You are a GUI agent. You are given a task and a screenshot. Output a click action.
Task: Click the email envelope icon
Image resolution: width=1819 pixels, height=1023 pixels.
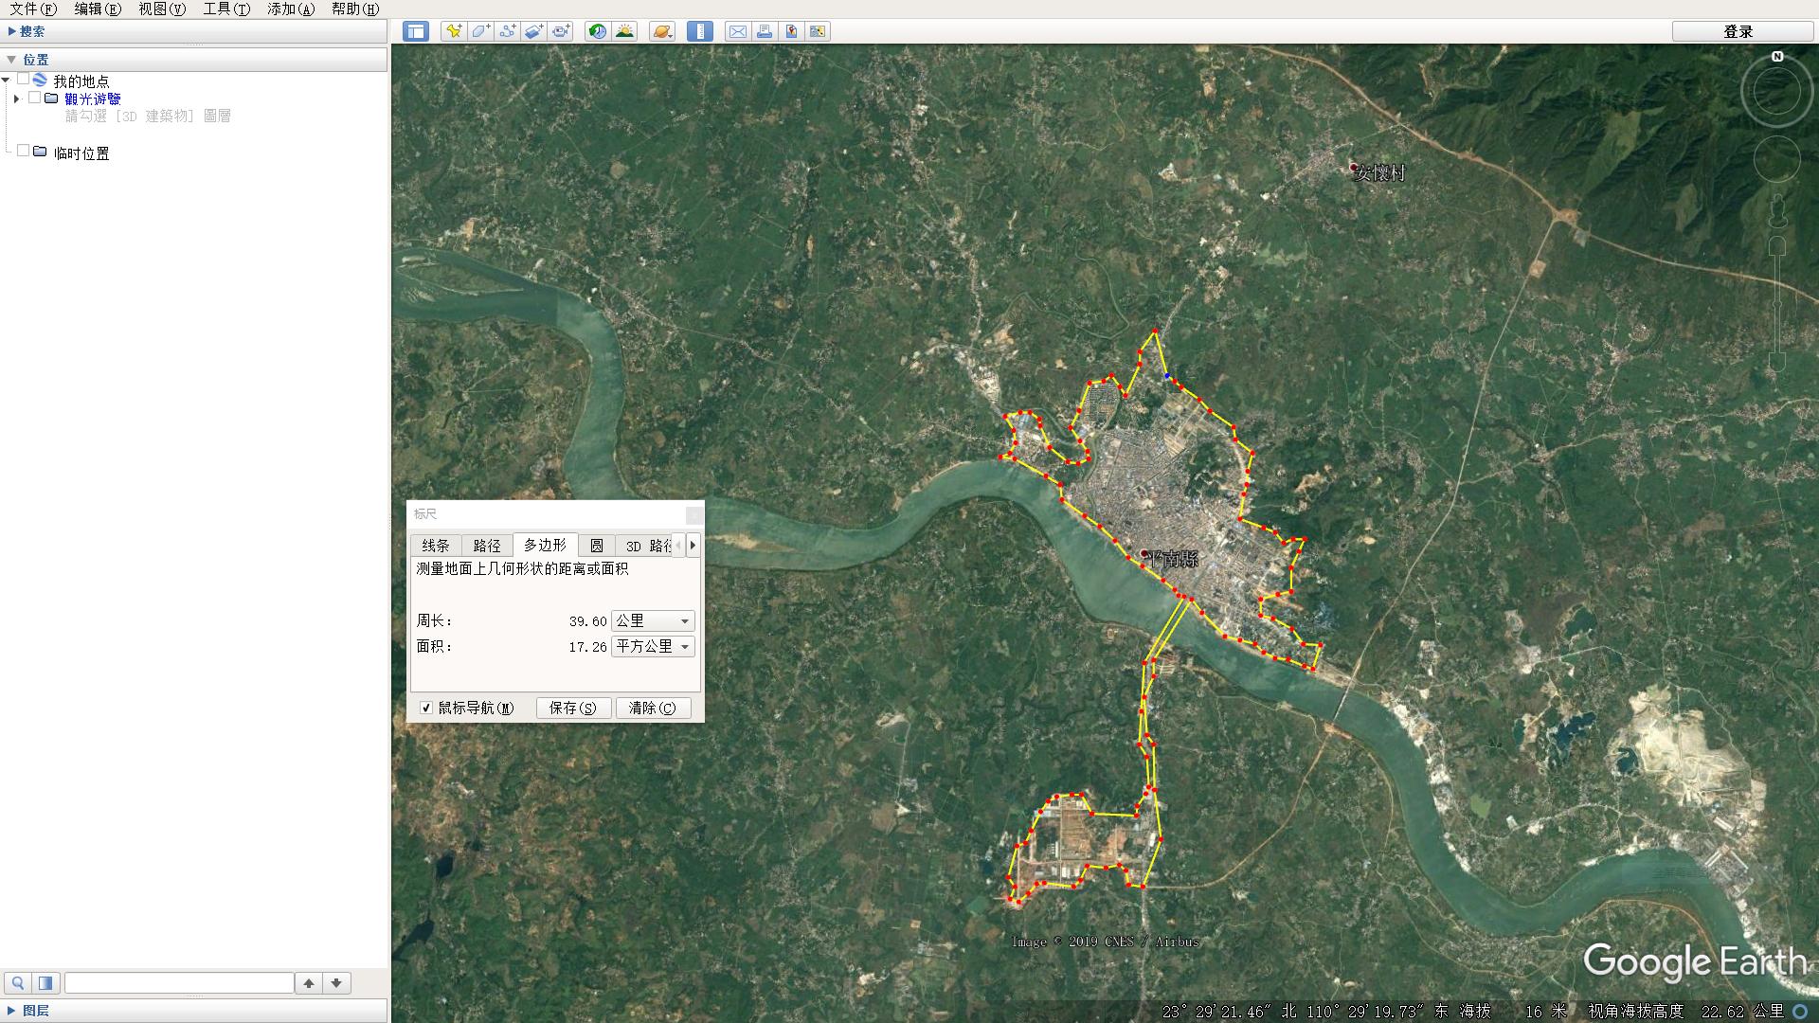[737, 31]
